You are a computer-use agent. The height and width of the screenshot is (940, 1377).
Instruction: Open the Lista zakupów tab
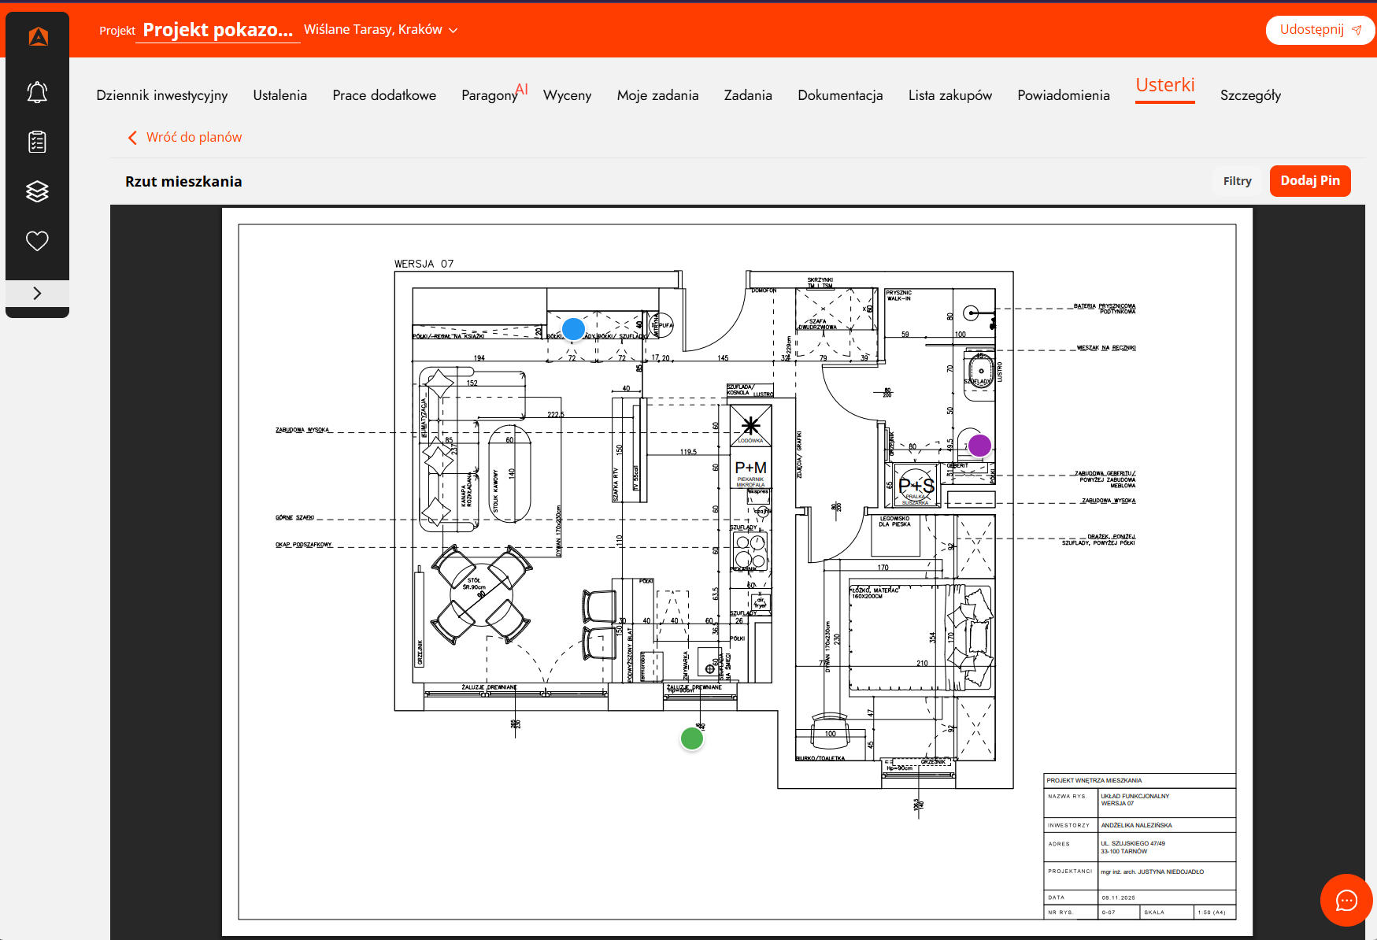950,95
